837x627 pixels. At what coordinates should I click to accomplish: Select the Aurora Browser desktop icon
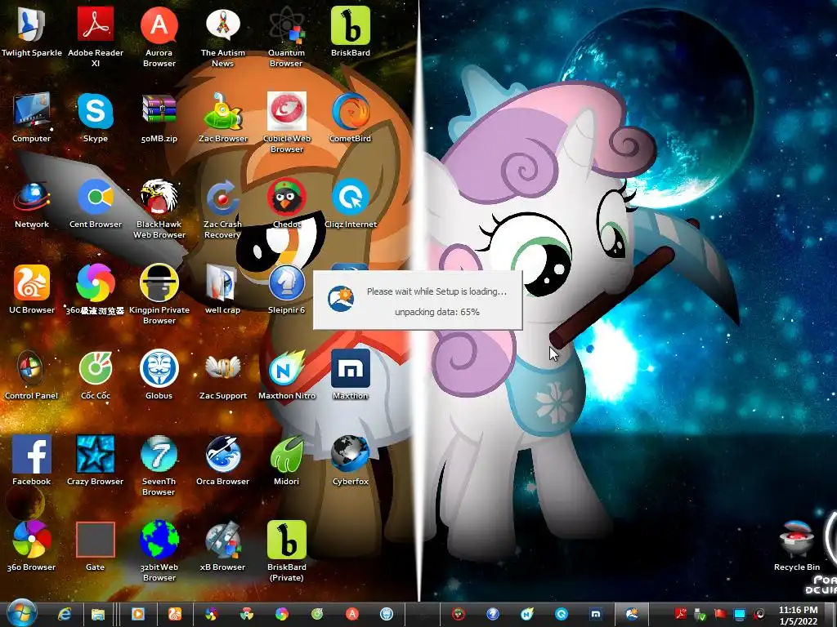click(159, 25)
